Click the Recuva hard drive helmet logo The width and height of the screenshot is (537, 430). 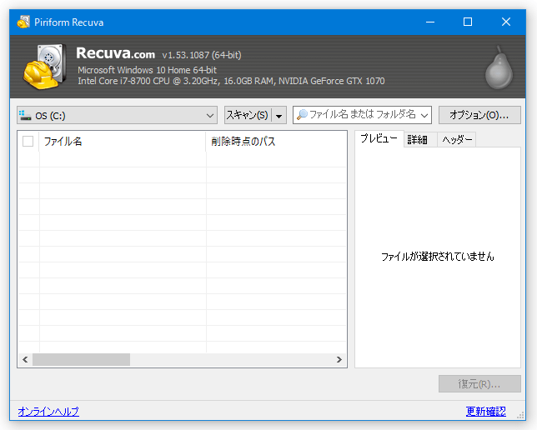click(x=45, y=67)
